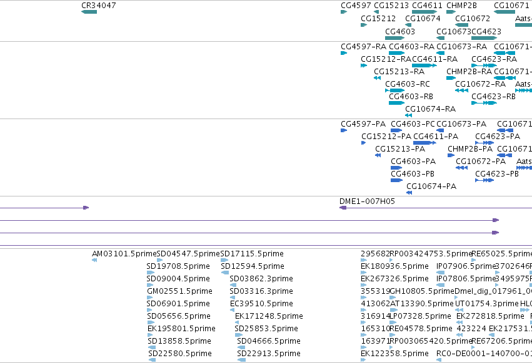The image size is (532, 363).
Task: Select the CG10673-PA protein label
Action: [461, 124]
